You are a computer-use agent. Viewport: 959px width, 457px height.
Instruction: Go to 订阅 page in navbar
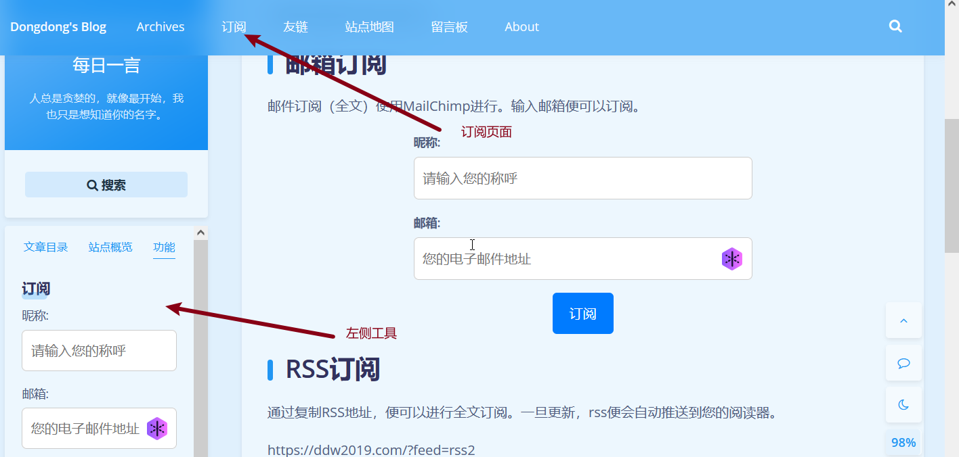234,27
